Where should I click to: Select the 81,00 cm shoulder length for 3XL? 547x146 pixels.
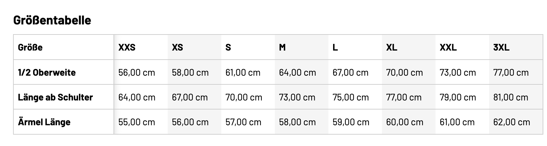511,97
